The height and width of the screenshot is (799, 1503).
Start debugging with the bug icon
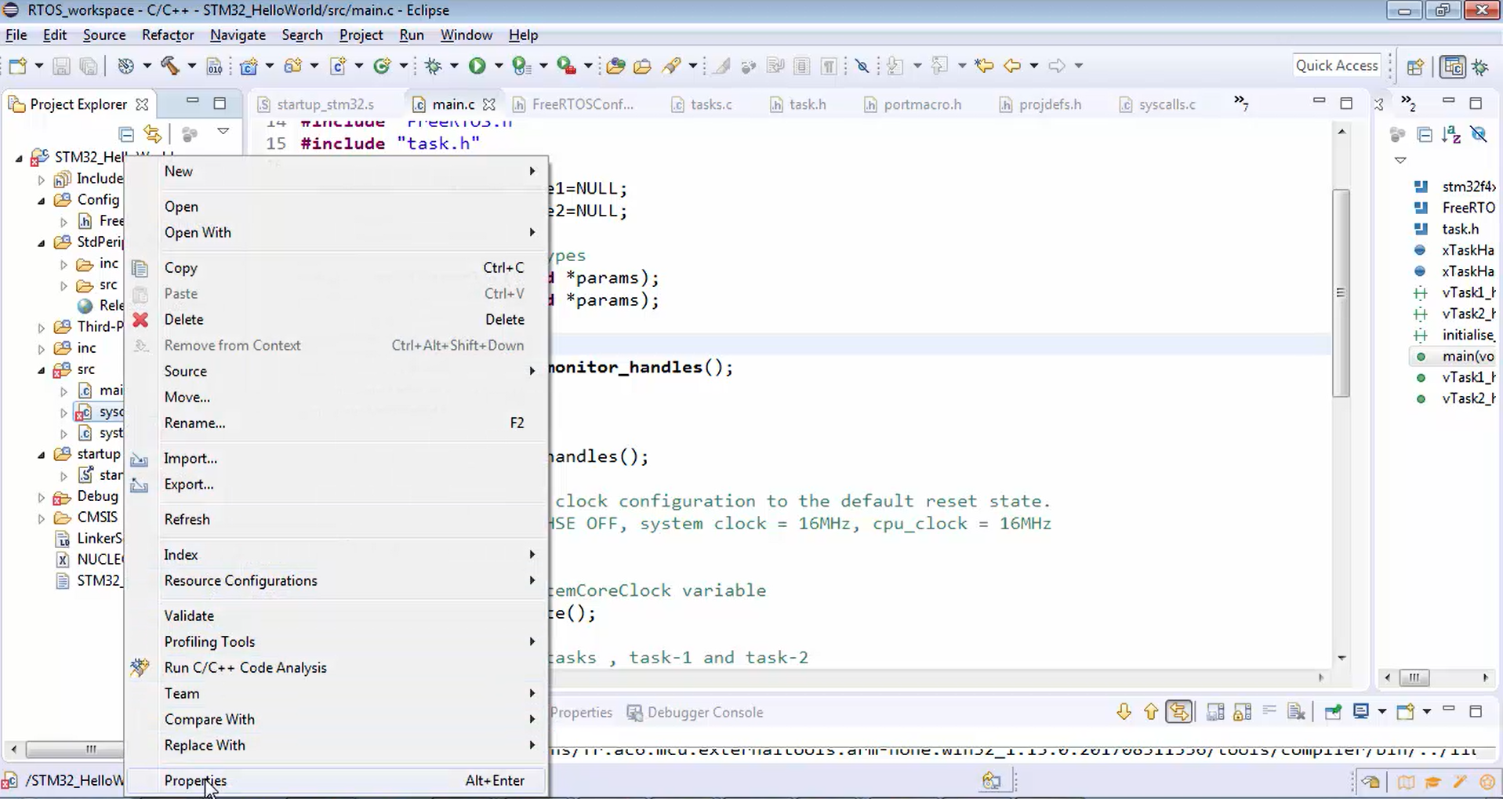434,66
